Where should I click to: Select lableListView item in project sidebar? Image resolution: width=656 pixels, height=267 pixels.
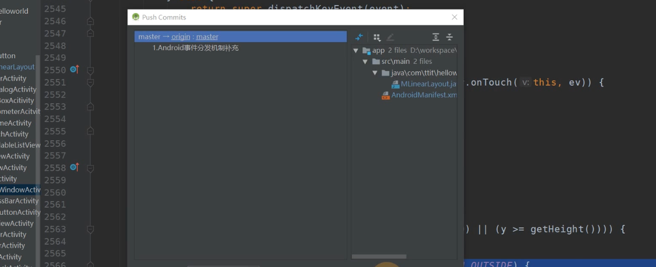pyautogui.click(x=20, y=145)
